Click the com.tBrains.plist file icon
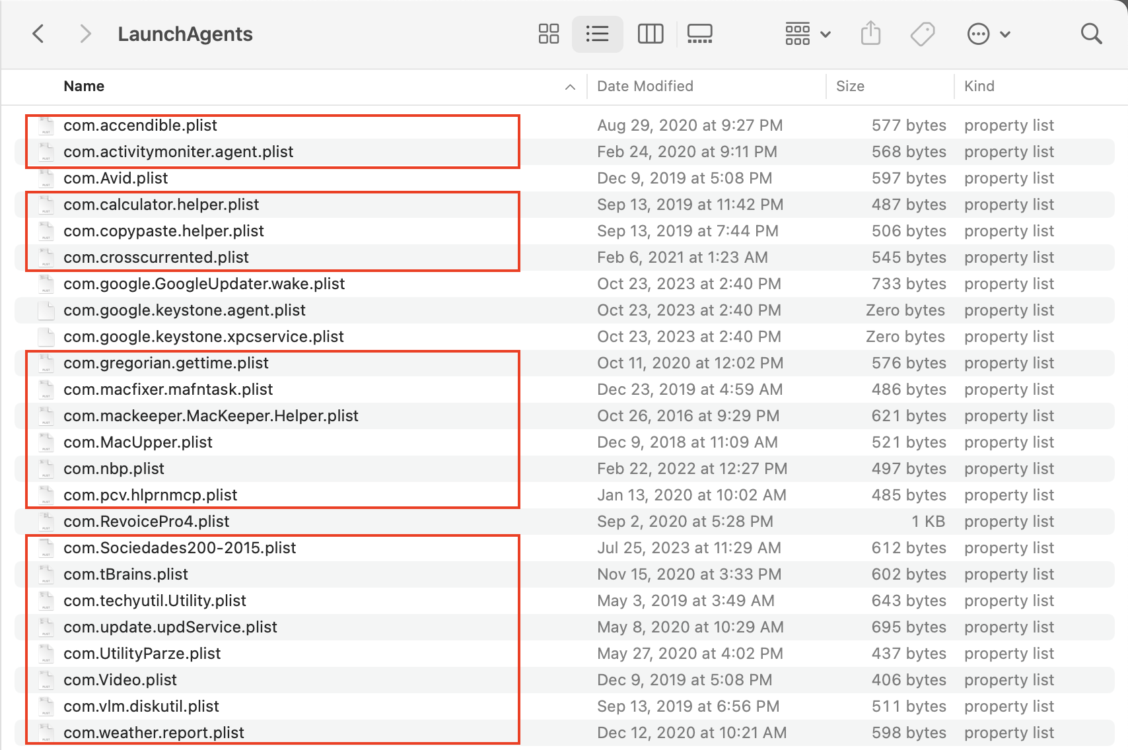Image resolution: width=1128 pixels, height=750 pixels. click(x=46, y=574)
